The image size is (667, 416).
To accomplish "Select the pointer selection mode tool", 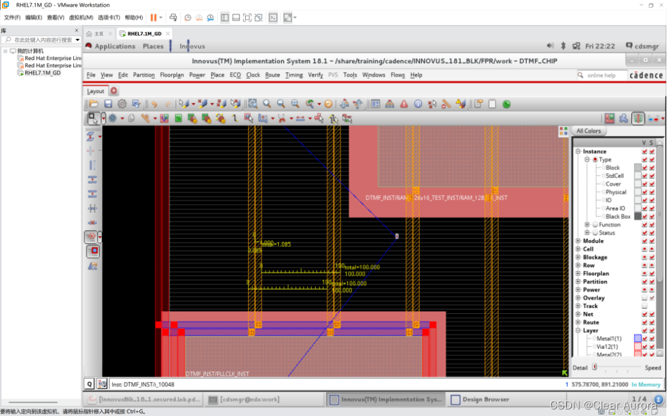I will [x=92, y=119].
